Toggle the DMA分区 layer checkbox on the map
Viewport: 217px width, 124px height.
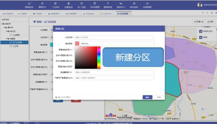(201, 31)
